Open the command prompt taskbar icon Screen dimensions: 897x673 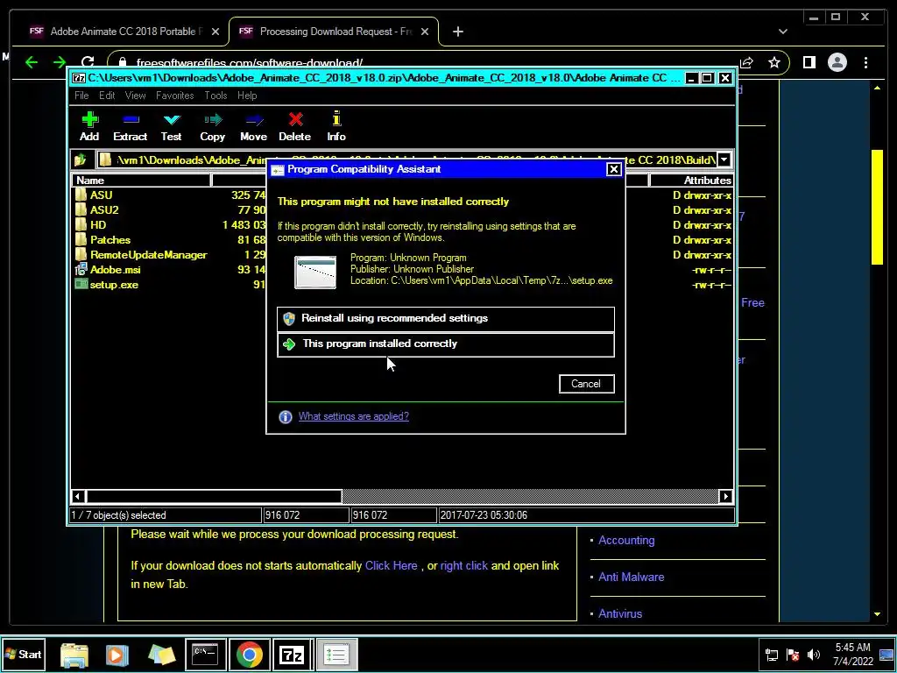(205, 655)
